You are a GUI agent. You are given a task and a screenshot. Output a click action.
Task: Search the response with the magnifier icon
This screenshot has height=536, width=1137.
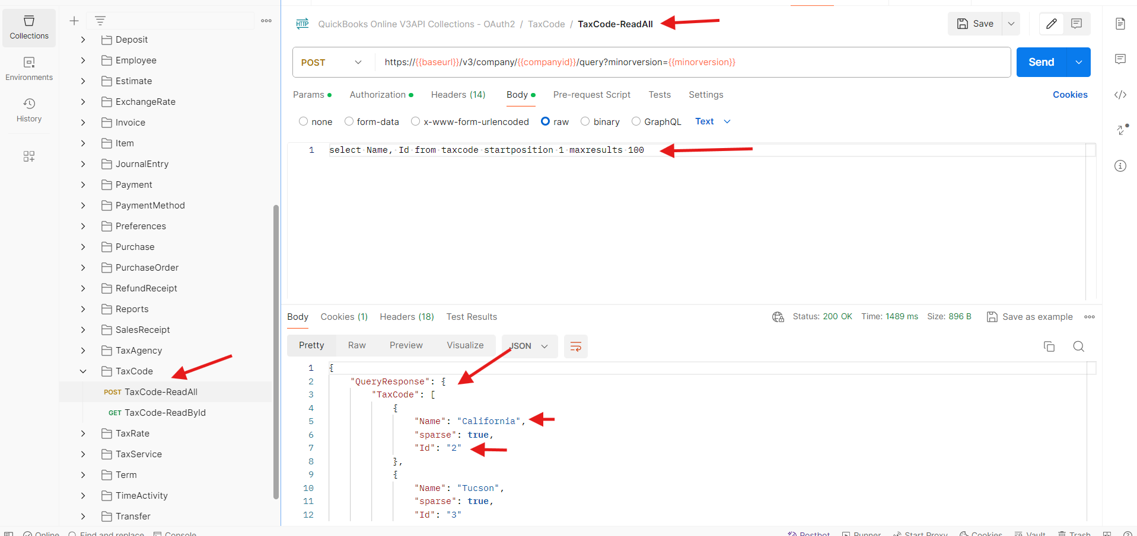[1079, 346]
